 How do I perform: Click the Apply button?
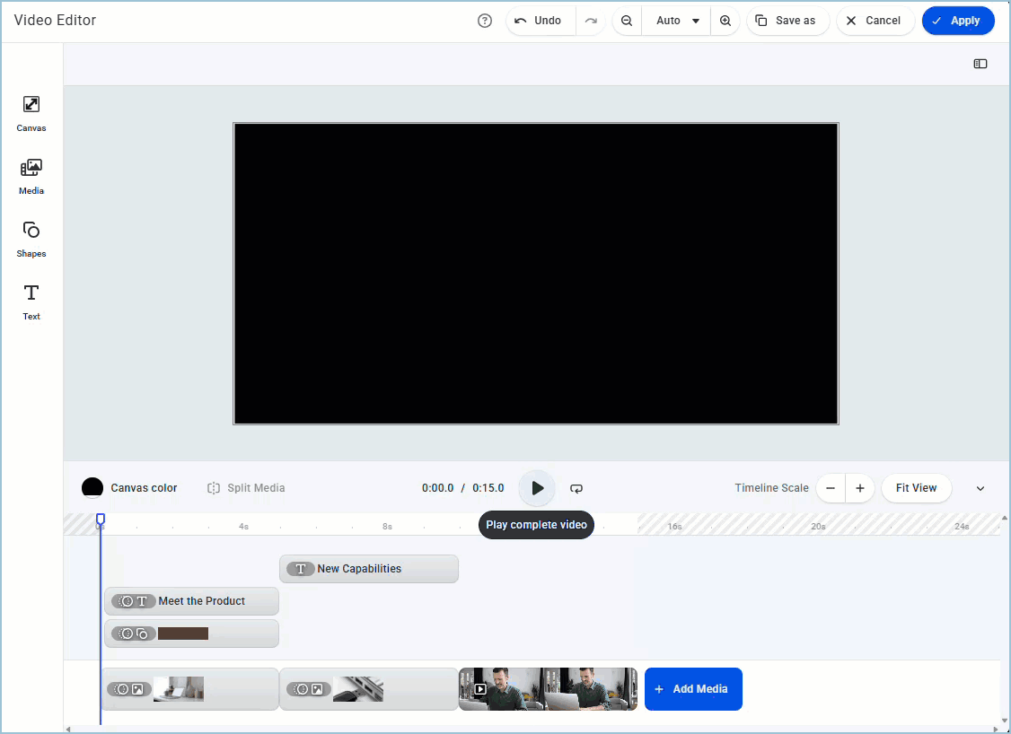[958, 21]
